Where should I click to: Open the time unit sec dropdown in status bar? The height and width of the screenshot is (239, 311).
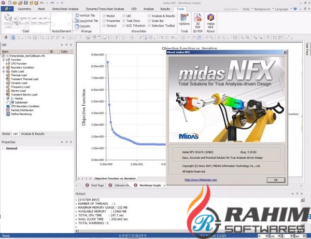(303, 236)
